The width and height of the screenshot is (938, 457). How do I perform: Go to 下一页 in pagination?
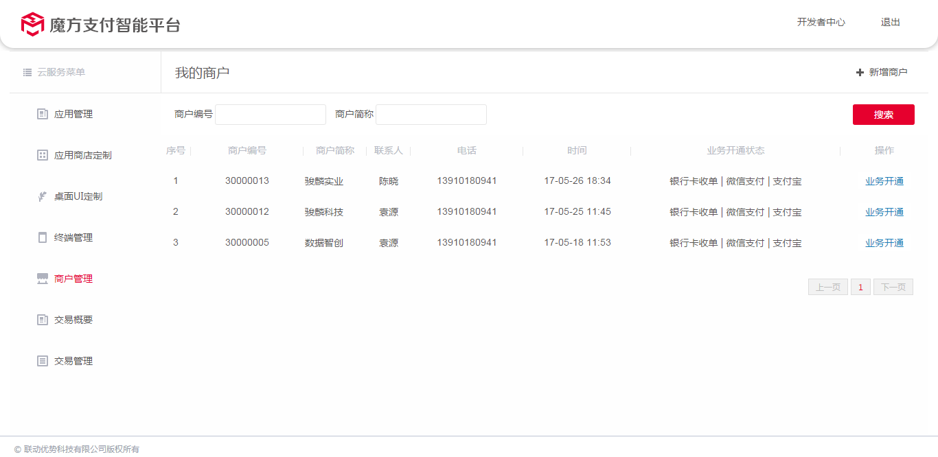point(893,287)
